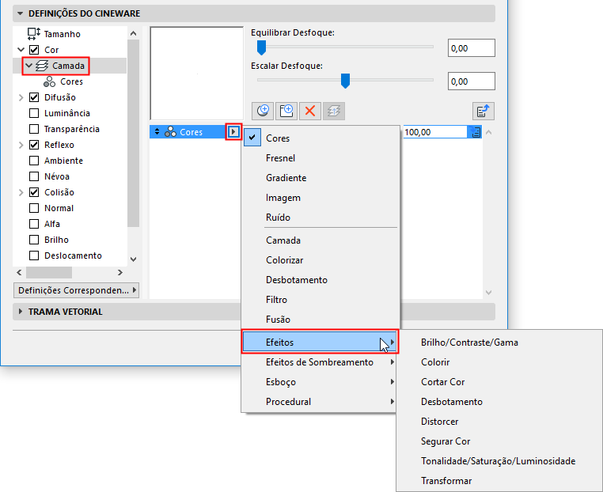This screenshot has height=492, width=603.
Task: Enable the Ambiente checkbox
Action: point(34,161)
